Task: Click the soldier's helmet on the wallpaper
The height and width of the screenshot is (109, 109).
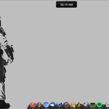Action: (0, 21)
